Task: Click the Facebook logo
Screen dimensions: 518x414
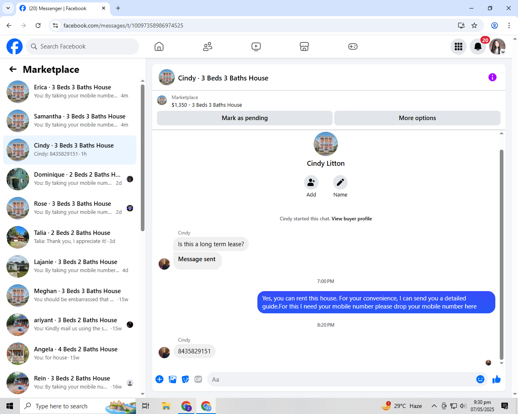Action: coord(15,46)
